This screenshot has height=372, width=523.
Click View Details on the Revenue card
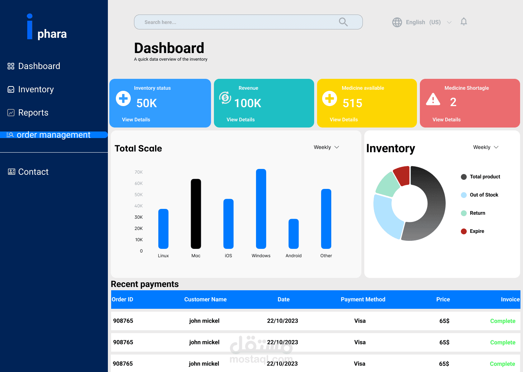coord(240,119)
